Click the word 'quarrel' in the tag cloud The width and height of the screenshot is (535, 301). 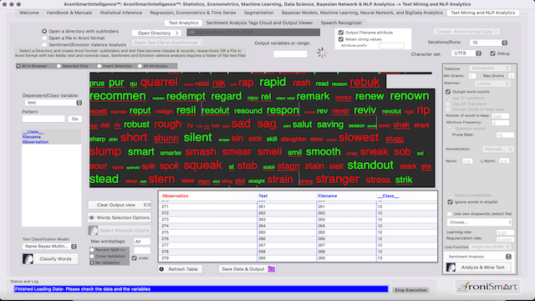point(159,82)
